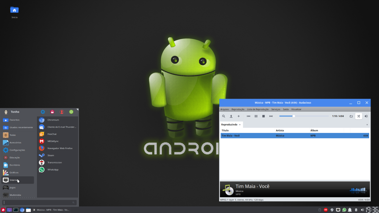Sort playlist by the Álbum column header
This screenshot has height=213, width=379.
point(327,130)
